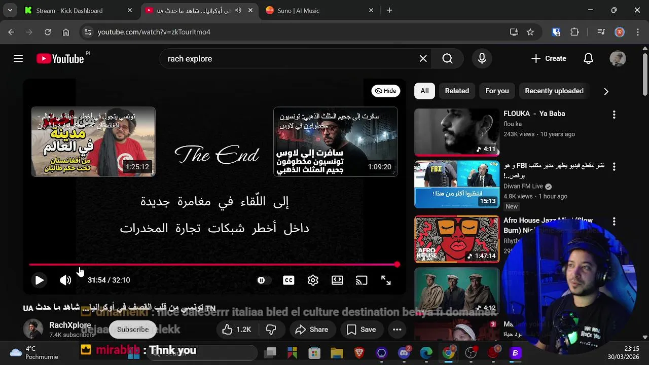Open a new browser tab
Image resolution: width=649 pixels, height=365 pixels.
389,10
